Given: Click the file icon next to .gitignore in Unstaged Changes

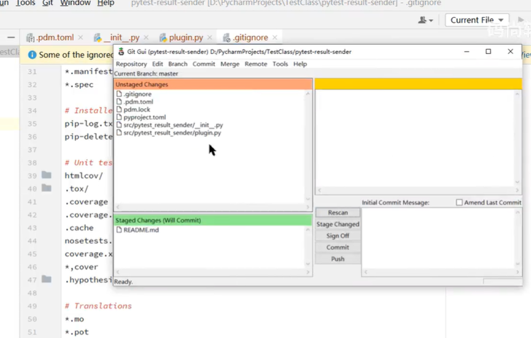Looking at the screenshot, I should [x=119, y=94].
